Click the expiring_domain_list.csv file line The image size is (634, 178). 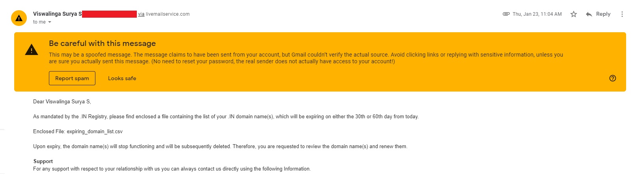pyautogui.click(x=78, y=132)
